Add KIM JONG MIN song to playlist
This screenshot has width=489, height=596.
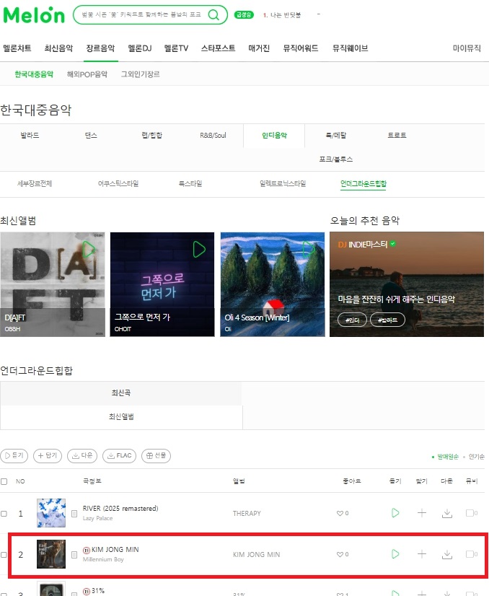pos(421,554)
